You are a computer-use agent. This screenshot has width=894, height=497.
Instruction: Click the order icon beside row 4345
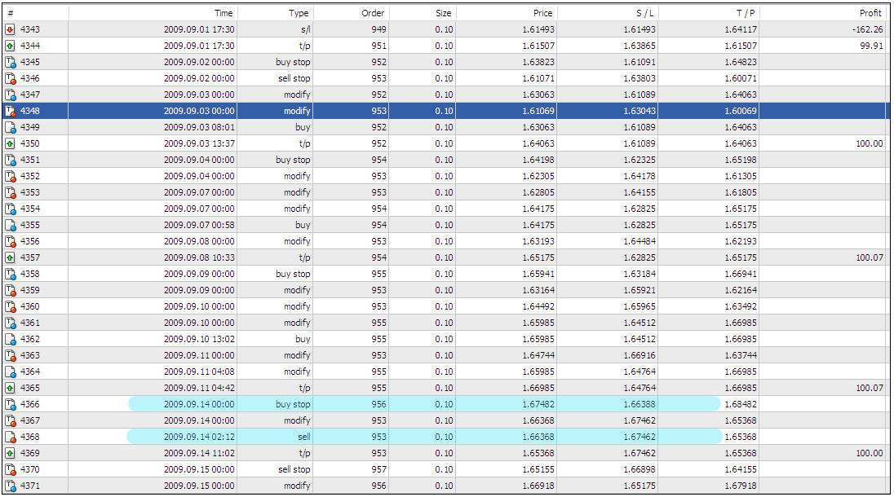pyautogui.click(x=11, y=62)
